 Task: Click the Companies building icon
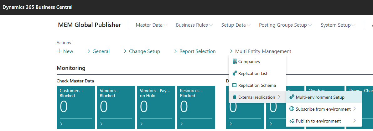click(235, 61)
